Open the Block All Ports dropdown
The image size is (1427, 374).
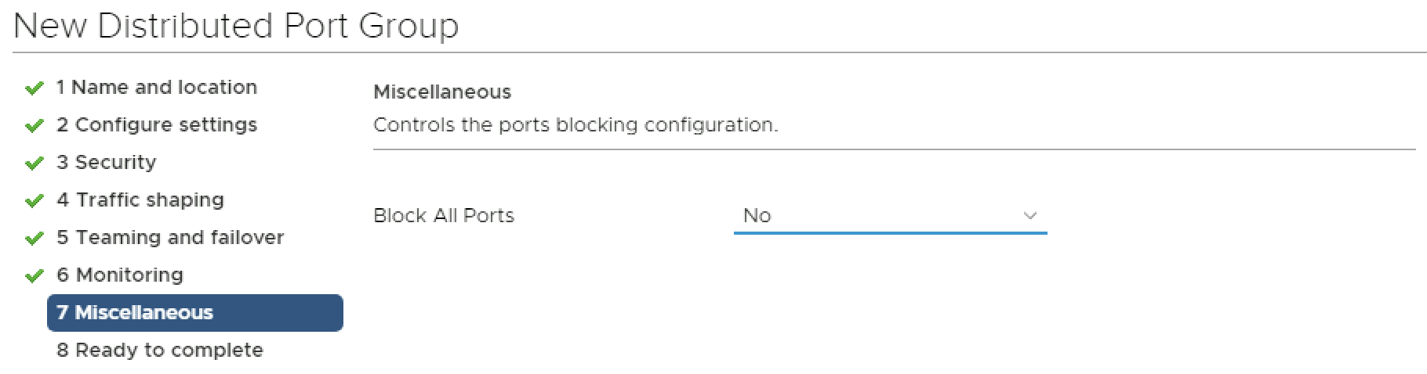point(889,215)
